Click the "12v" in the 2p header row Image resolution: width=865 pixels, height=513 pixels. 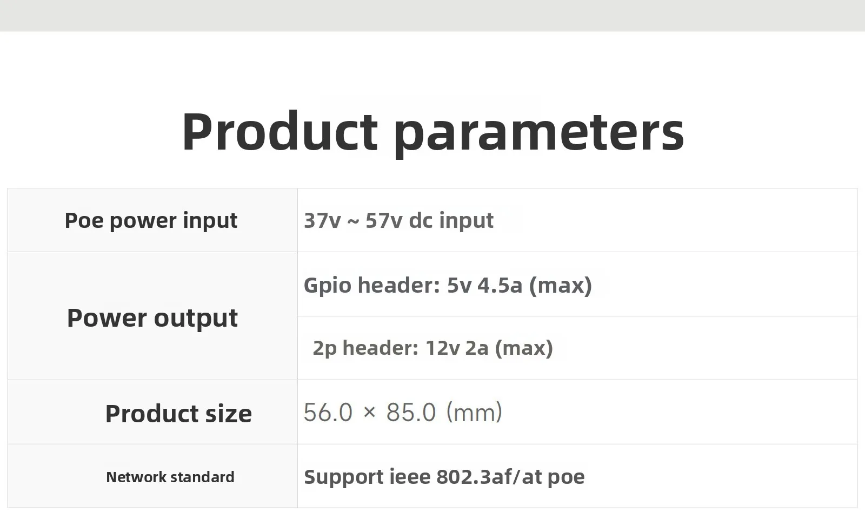pyautogui.click(x=441, y=348)
